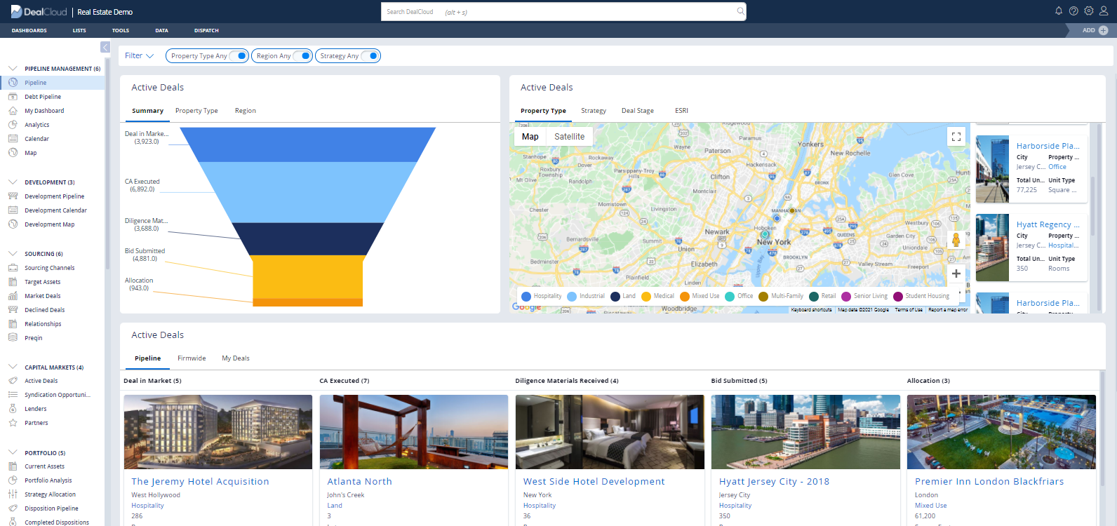Open the user profile icon
This screenshot has height=526, width=1117.
pos(1104,11)
